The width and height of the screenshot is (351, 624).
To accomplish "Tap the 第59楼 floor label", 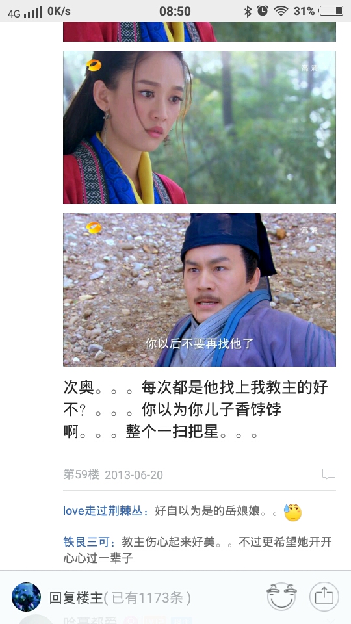I will [x=81, y=474].
